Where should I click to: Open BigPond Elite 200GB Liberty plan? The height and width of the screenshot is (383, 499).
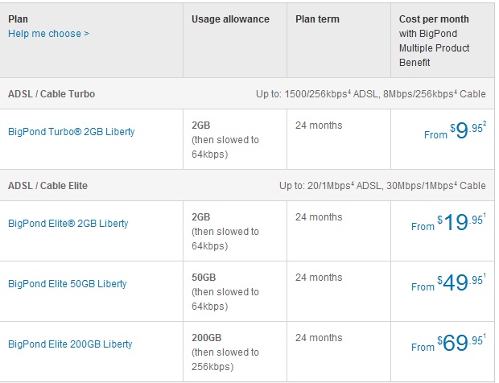(70, 344)
